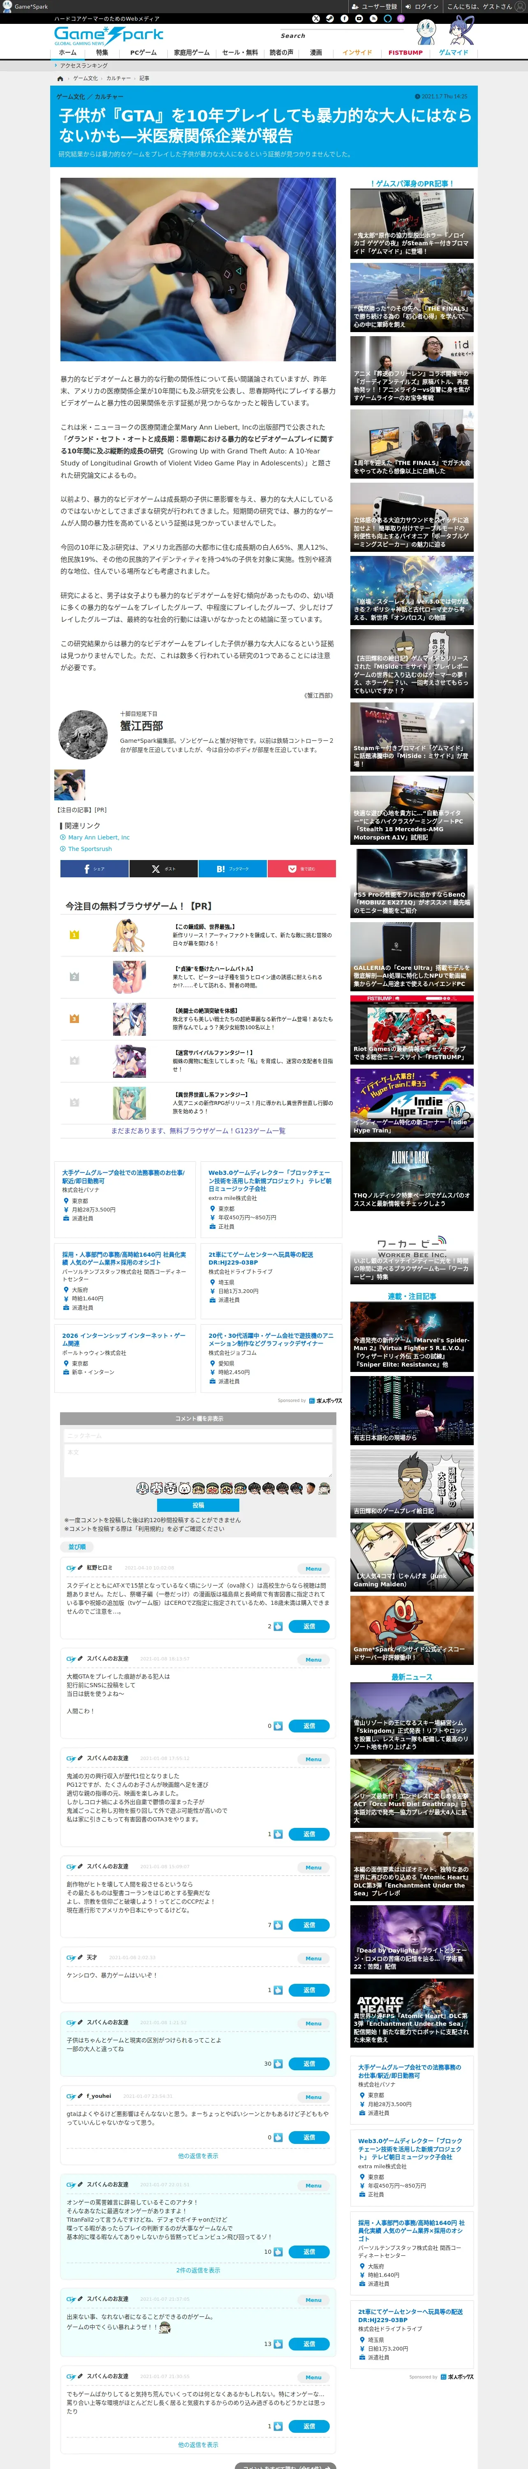Click the 本文 comment textarea
Image resolution: width=528 pixels, height=2469 pixels.
pos(198,1462)
